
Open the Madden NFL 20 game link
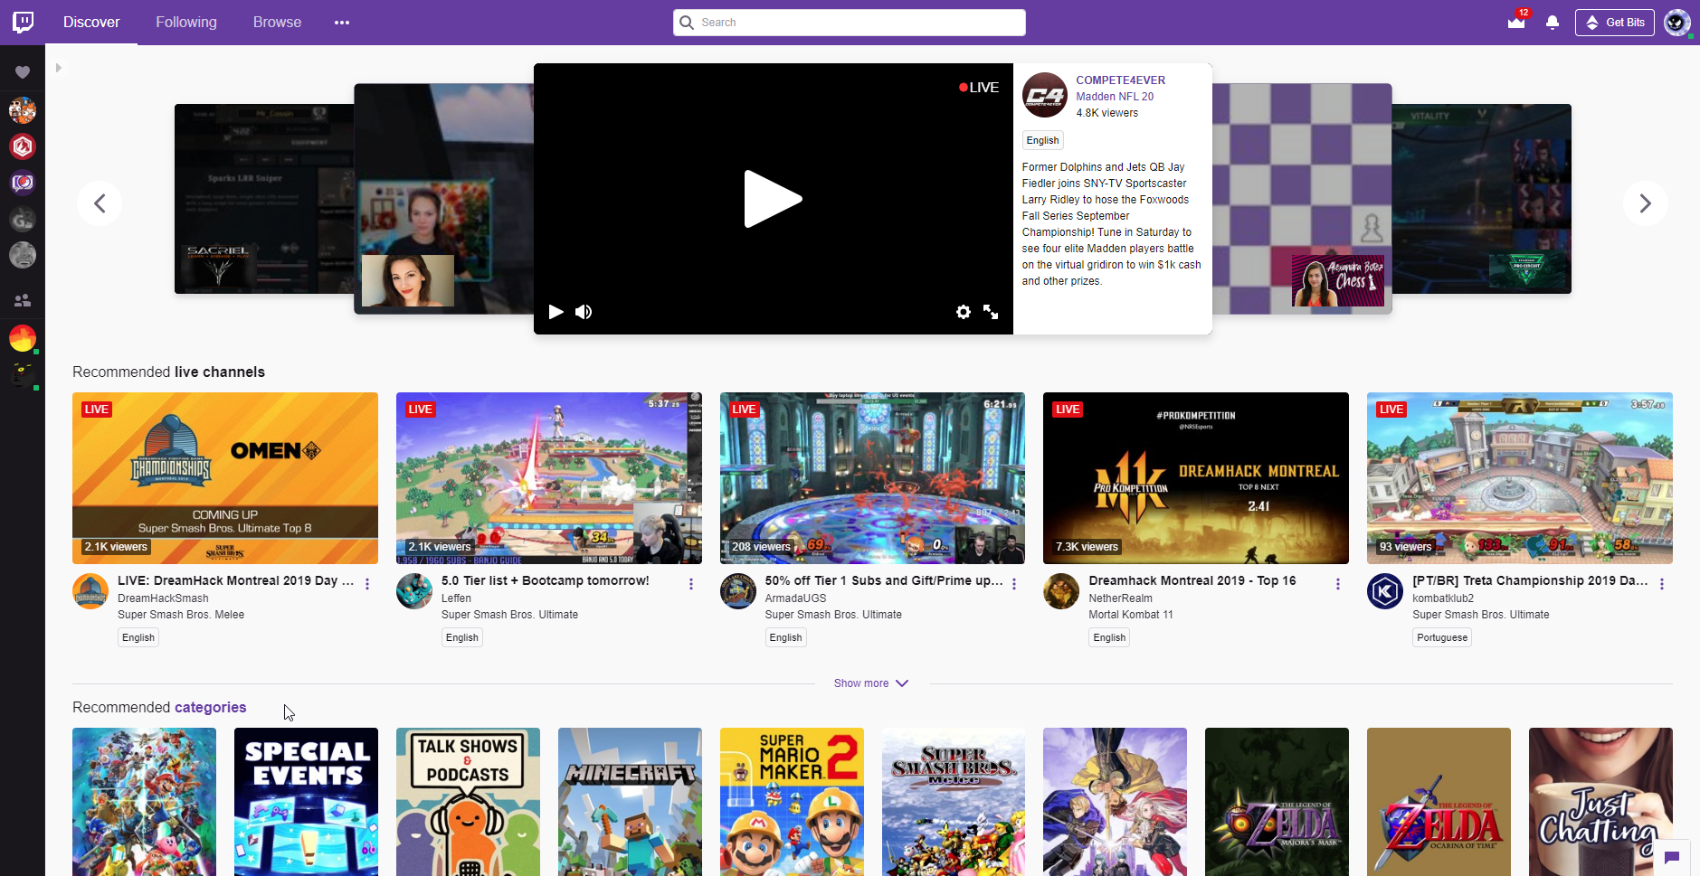pyautogui.click(x=1115, y=97)
